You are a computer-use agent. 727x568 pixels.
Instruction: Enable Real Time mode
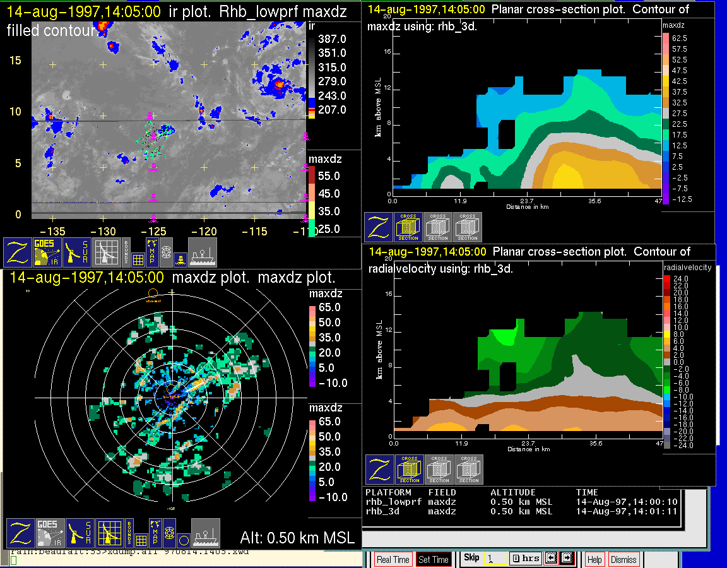tap(393, 559)
